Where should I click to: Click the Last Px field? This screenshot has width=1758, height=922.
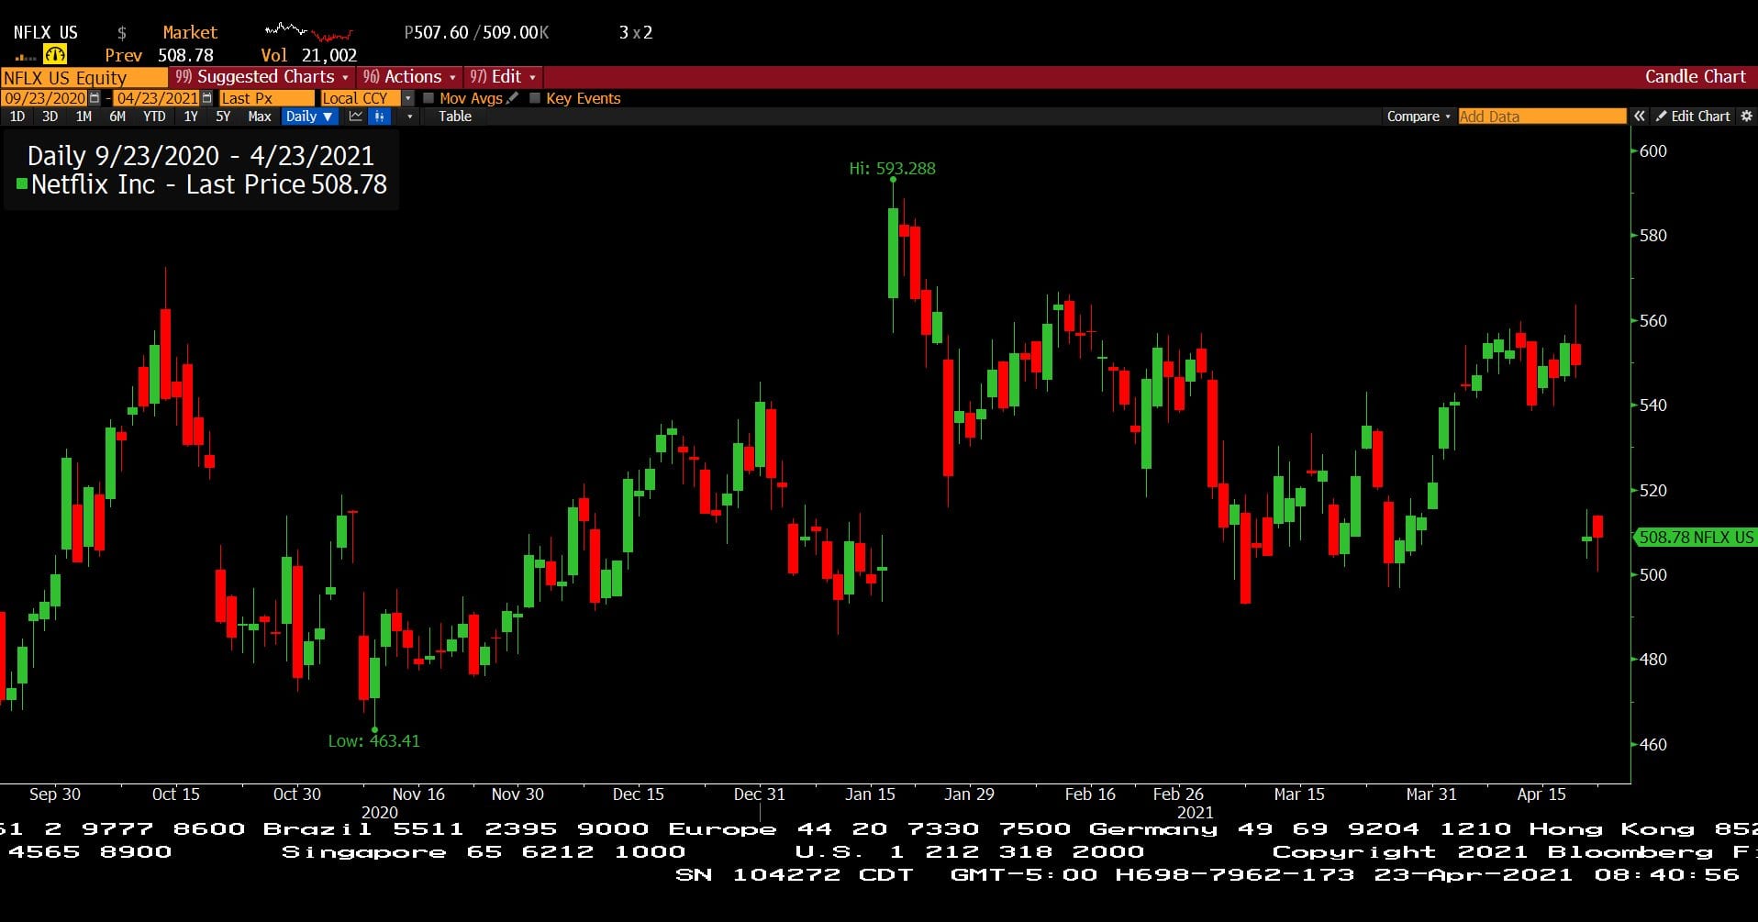pyautogui.click(x=267, y=98)
